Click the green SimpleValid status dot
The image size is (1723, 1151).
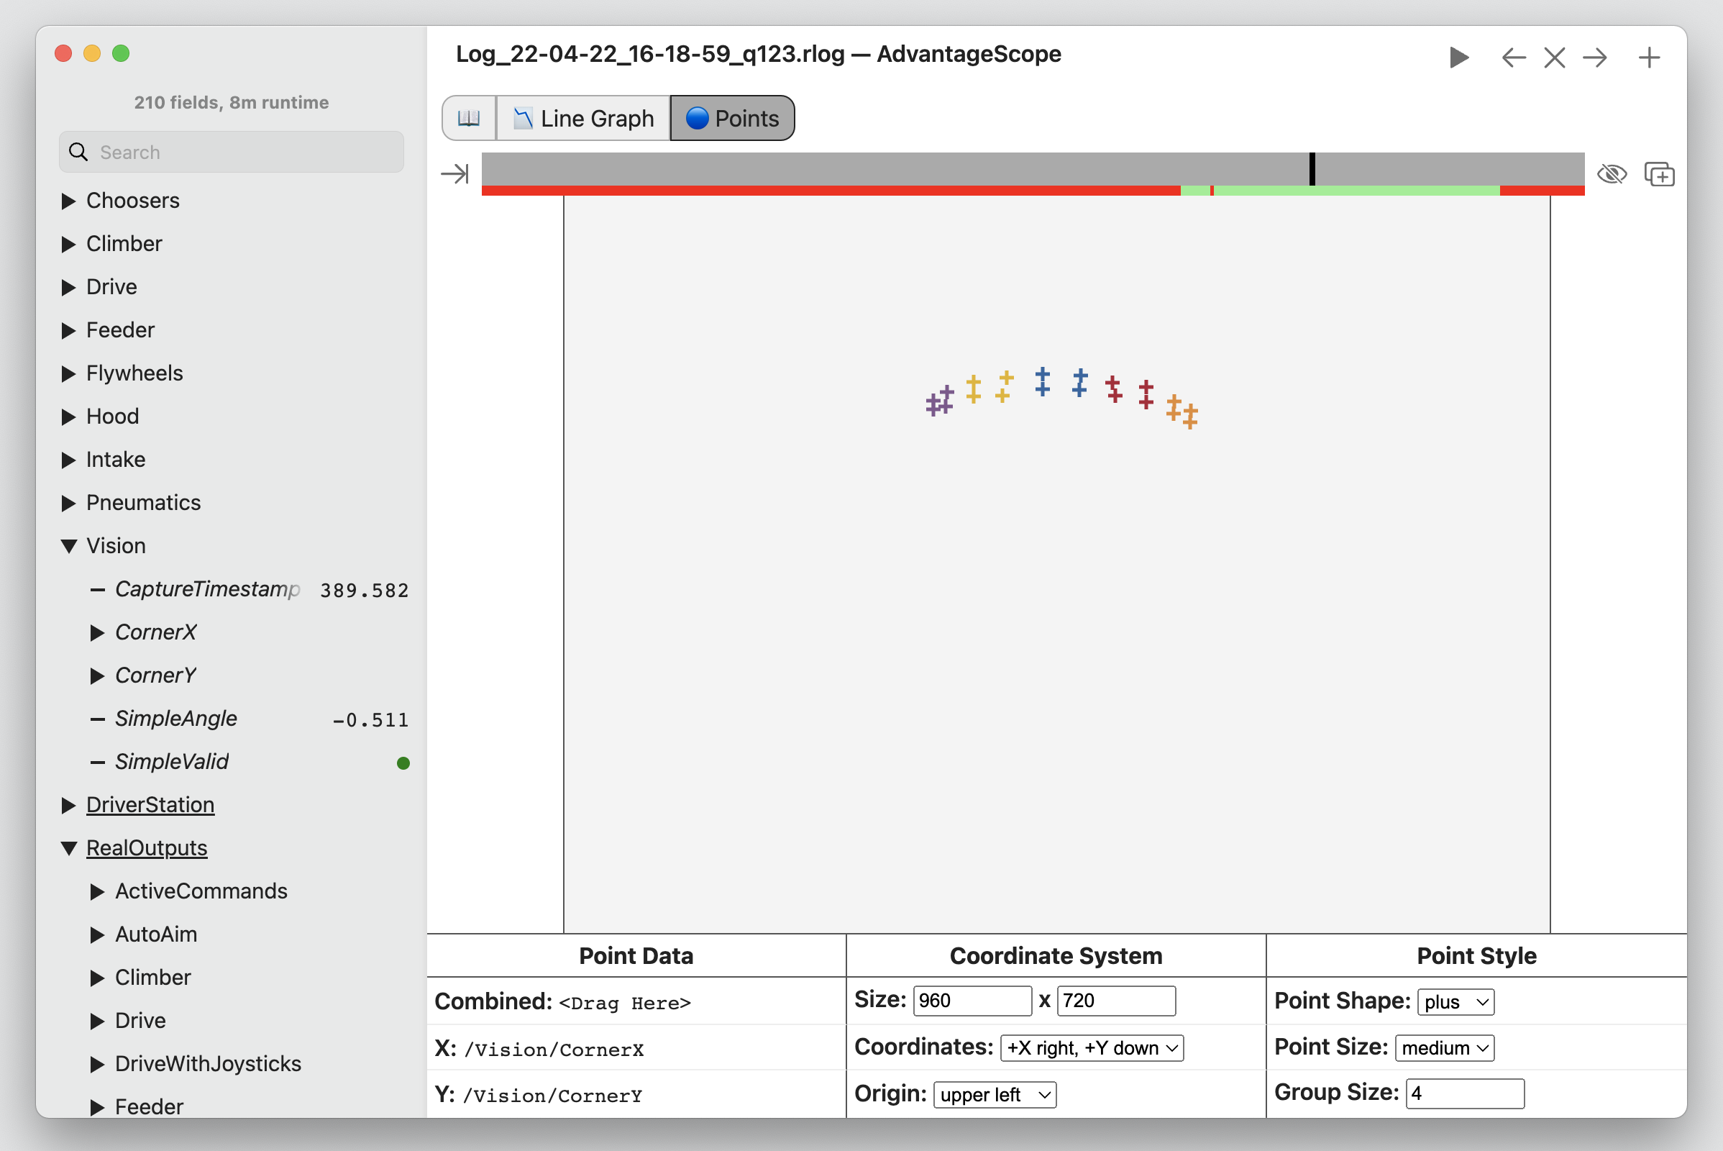403,763
